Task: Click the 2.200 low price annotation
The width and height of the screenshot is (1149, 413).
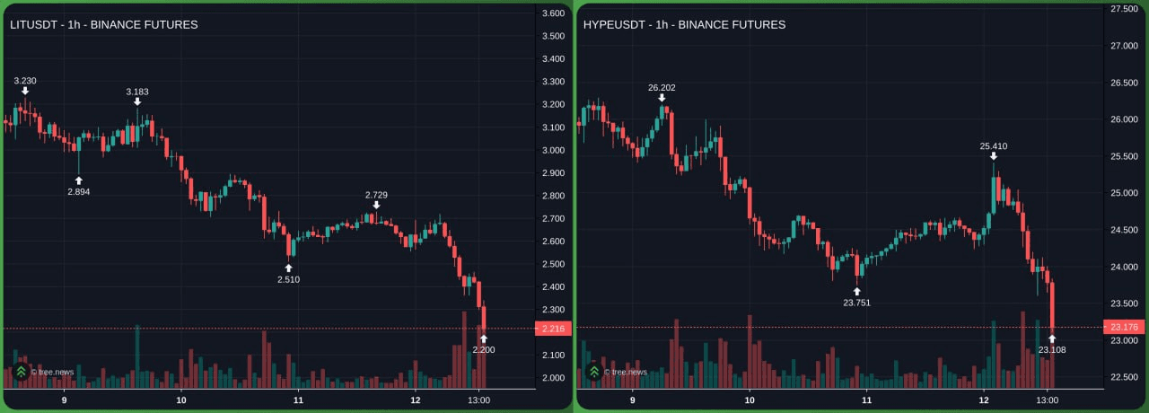Action: tap(483, 349)
